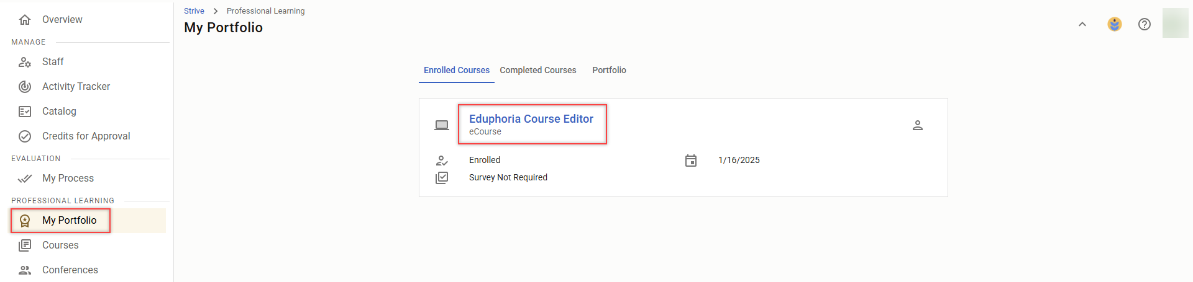Screen dimensions: 1193x282
Task: Click the mascot icon in header
Action: coord(1115,24)
